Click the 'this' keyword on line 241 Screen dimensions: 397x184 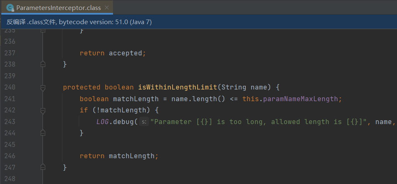(x=251, y=99)
